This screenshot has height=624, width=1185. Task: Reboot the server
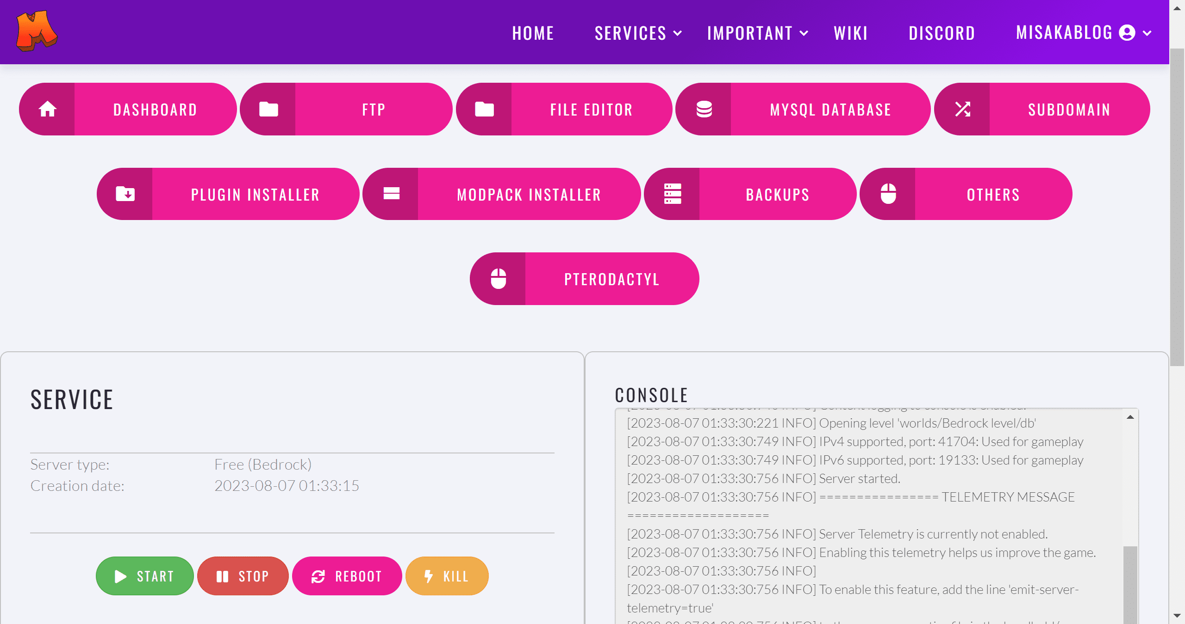[347, 576]
